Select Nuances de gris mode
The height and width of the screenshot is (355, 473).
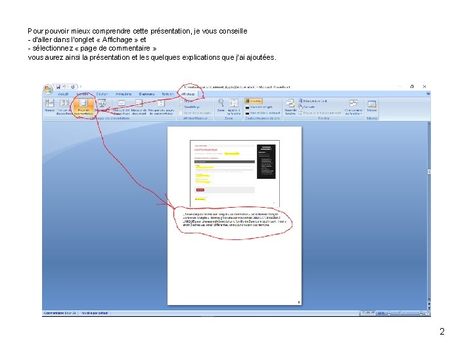click(x=259, y=107)
